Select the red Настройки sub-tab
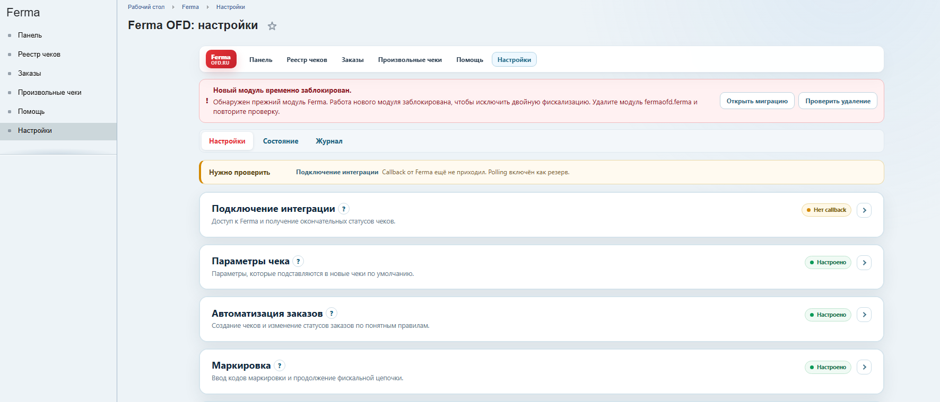The height and width of the screenshot is (402, 940). pos(227,141)
